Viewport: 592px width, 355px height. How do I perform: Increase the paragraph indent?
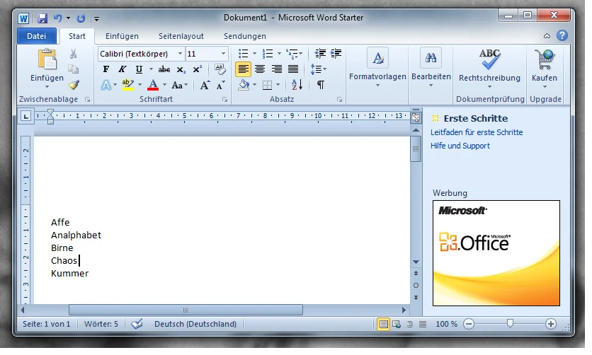coord(336,54)
